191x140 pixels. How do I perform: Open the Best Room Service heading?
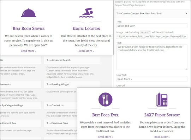point(29,28)
